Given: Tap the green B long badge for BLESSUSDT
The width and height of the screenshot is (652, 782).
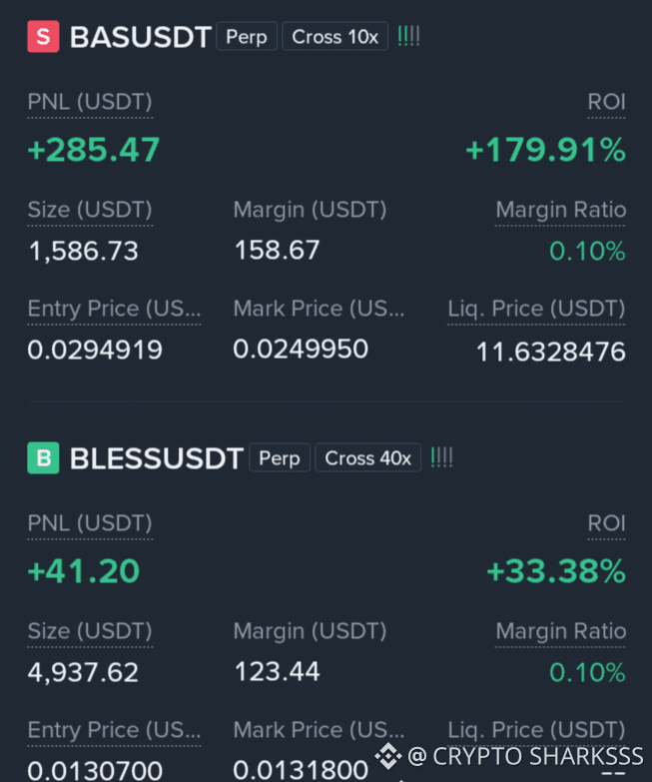Looking at the screenshot, I should click(43, 457).
